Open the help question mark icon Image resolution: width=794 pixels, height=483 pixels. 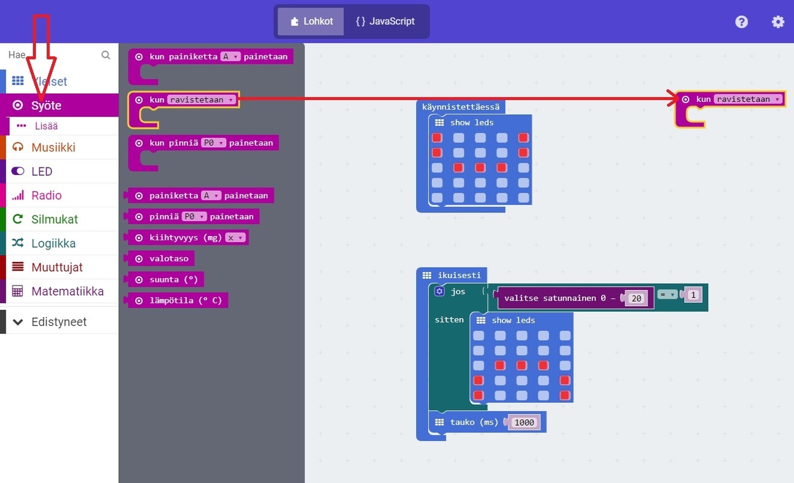tap(741, 22)
